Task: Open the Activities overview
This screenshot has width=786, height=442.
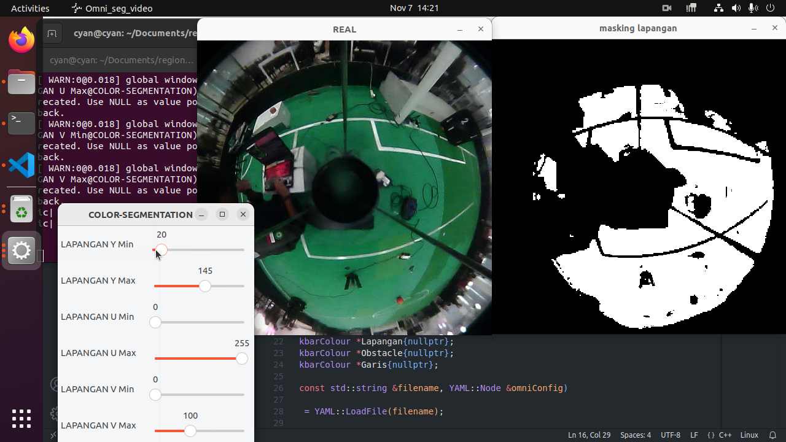Action: coord(30,8)
